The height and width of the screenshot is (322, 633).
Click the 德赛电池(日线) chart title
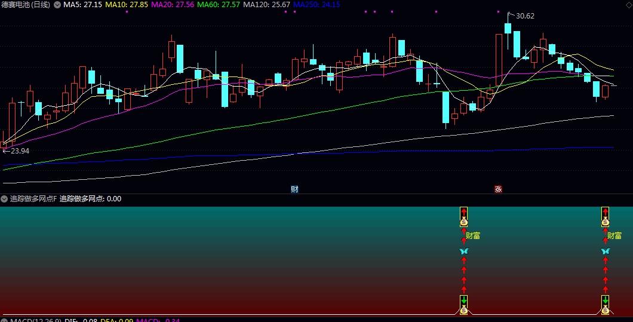(x=26, y=5)
